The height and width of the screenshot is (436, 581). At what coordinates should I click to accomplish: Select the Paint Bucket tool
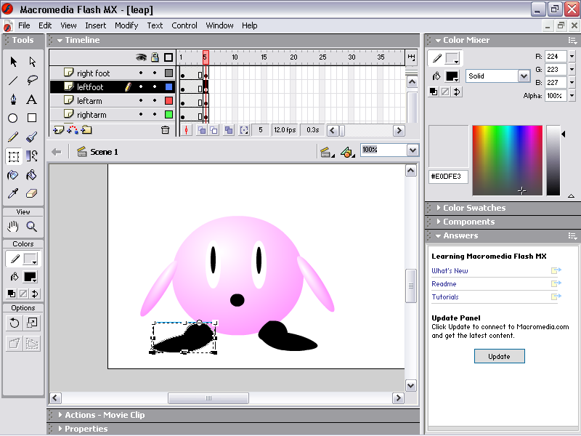(32, 175)
